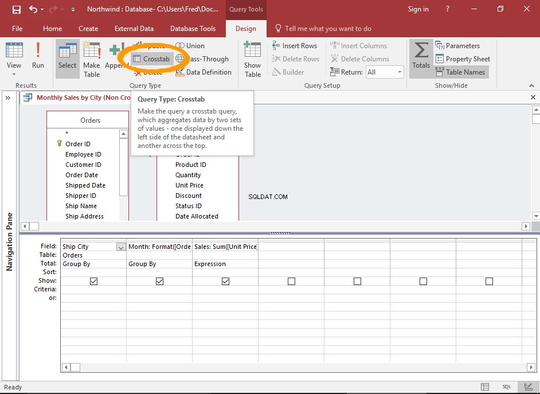
Task: Switch to the Home ribbon tab
Action: (52, 29)
